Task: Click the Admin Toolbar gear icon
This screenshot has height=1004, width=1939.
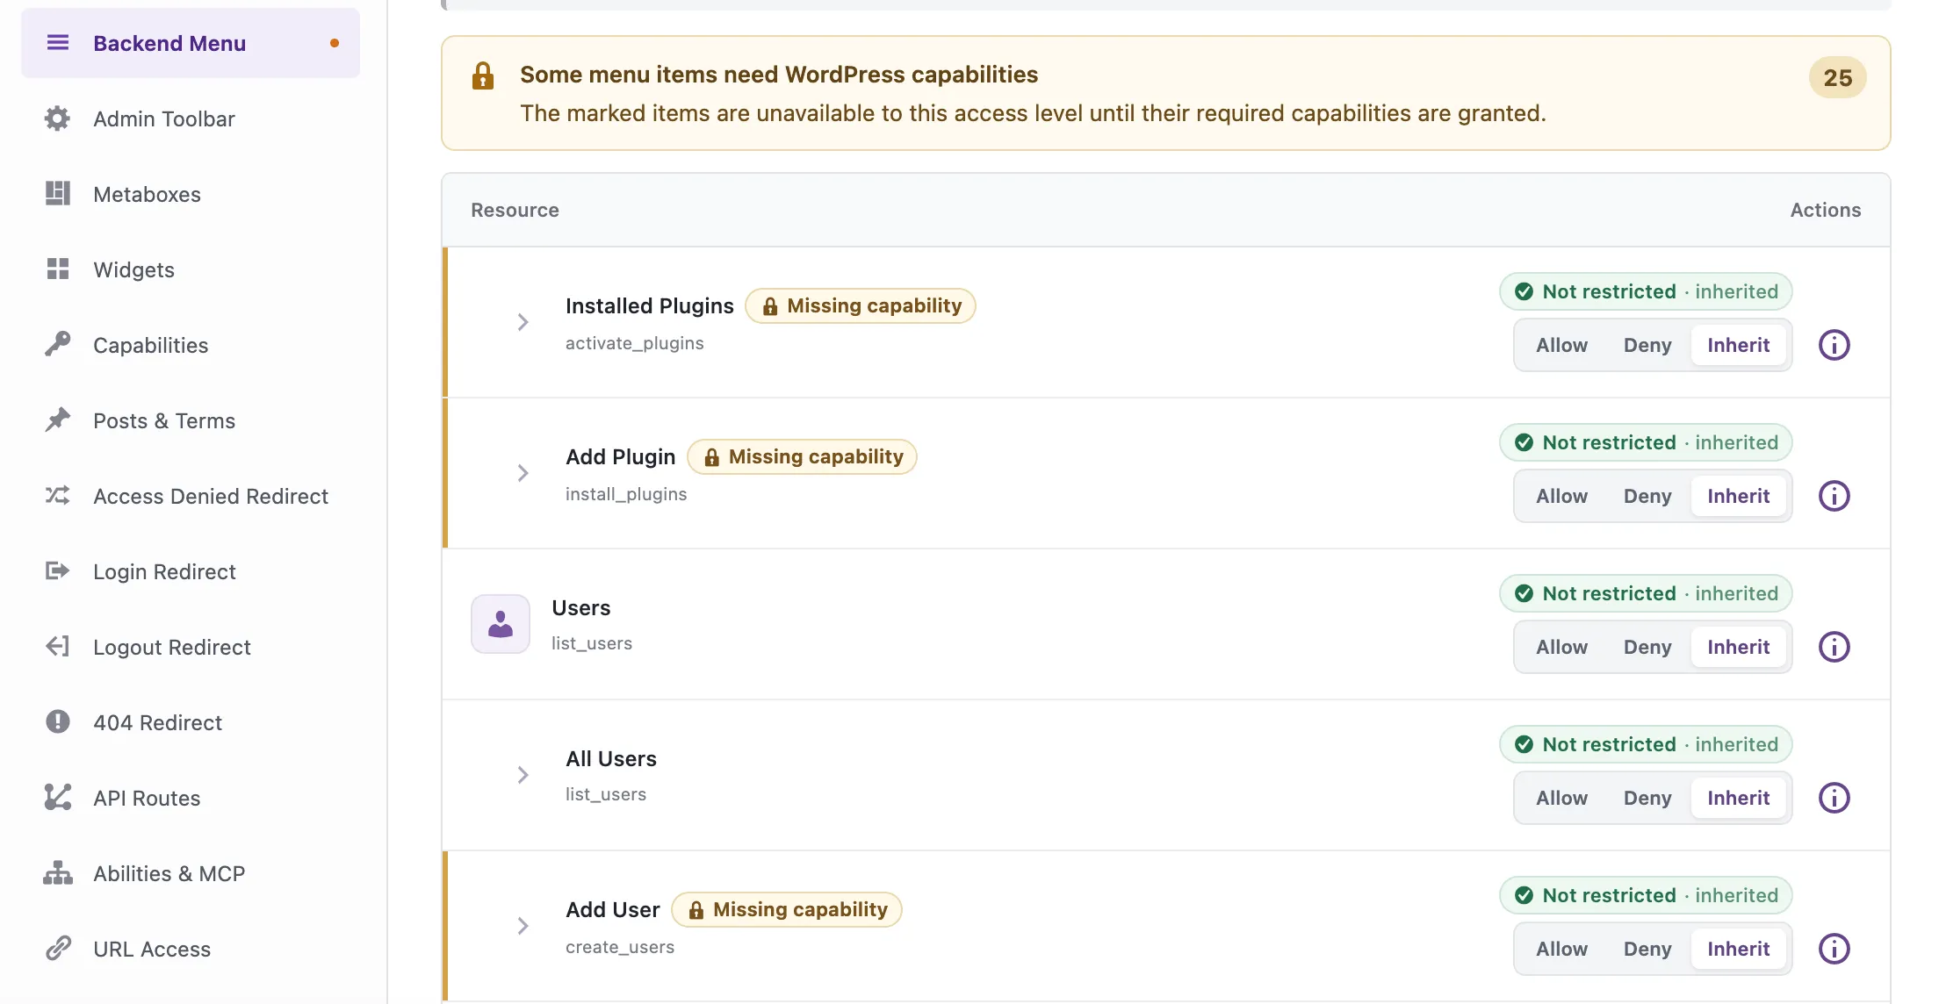Action: tap(58, 118)
